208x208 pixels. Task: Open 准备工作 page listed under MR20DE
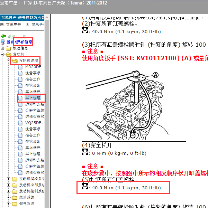pyautogui.click(x=33, y=79)
